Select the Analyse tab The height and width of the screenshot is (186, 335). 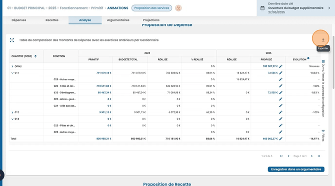[x=85, y=20]
